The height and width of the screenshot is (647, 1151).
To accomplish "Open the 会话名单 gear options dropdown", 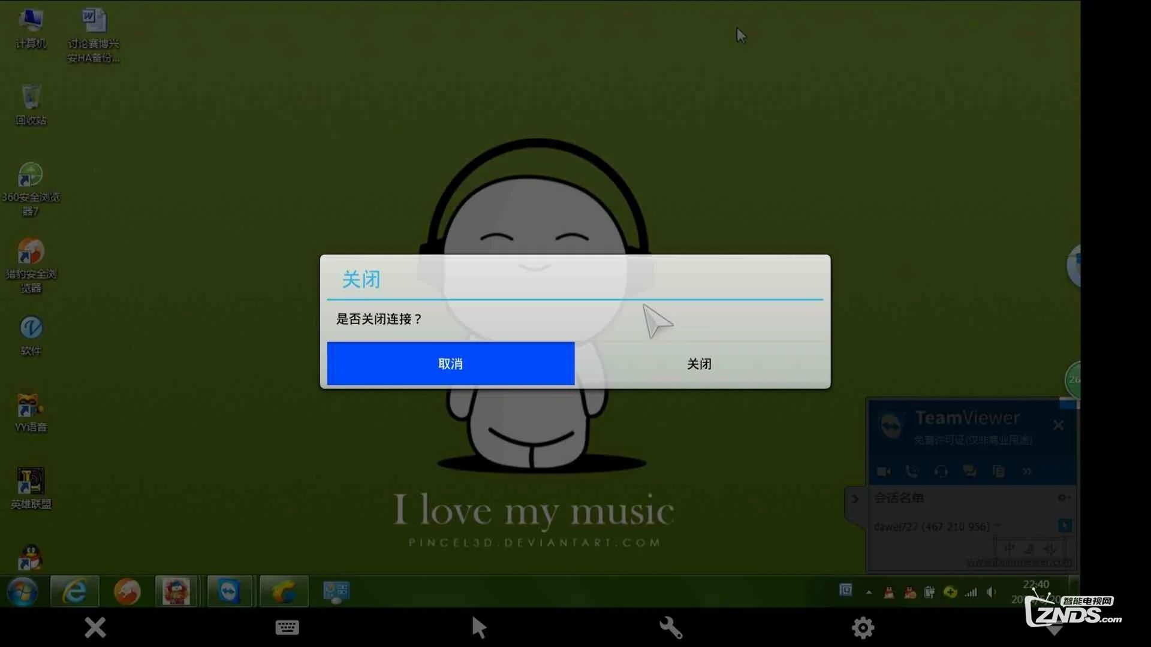I will click(1064, 497).
